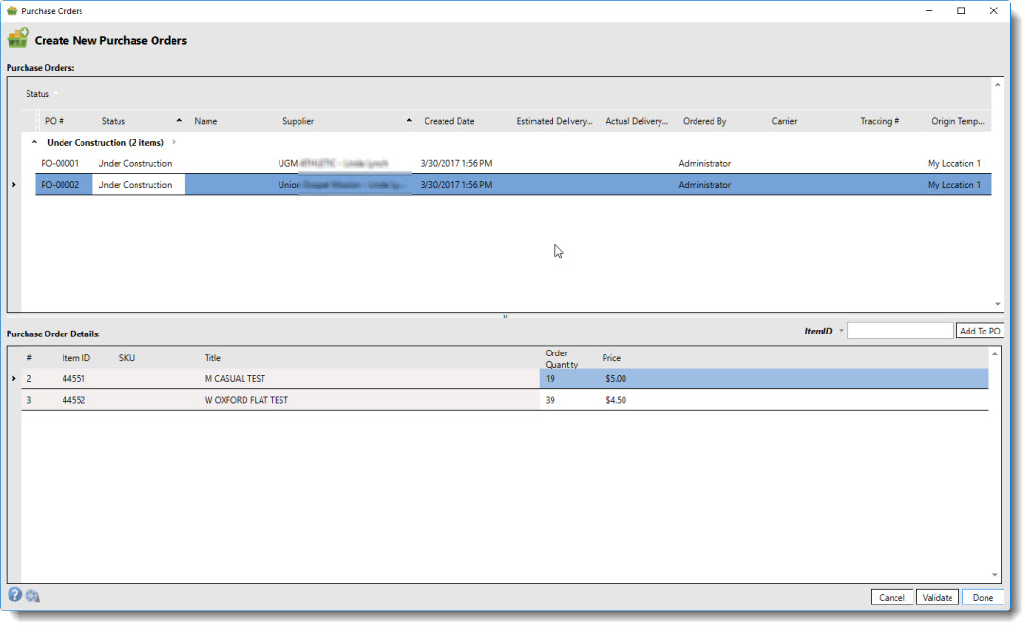Screen dimensions: 1031x631
Task: Collapse the Under Construction (2 items) group
Action: 34,140
